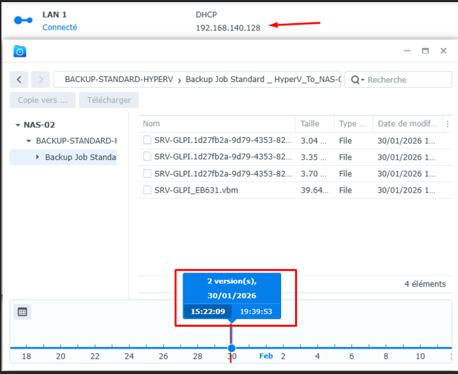The height and width of the screenshot is (374, 458).
Task: Click the Connecté status link under LAN 1
Action: click(59, 27)
